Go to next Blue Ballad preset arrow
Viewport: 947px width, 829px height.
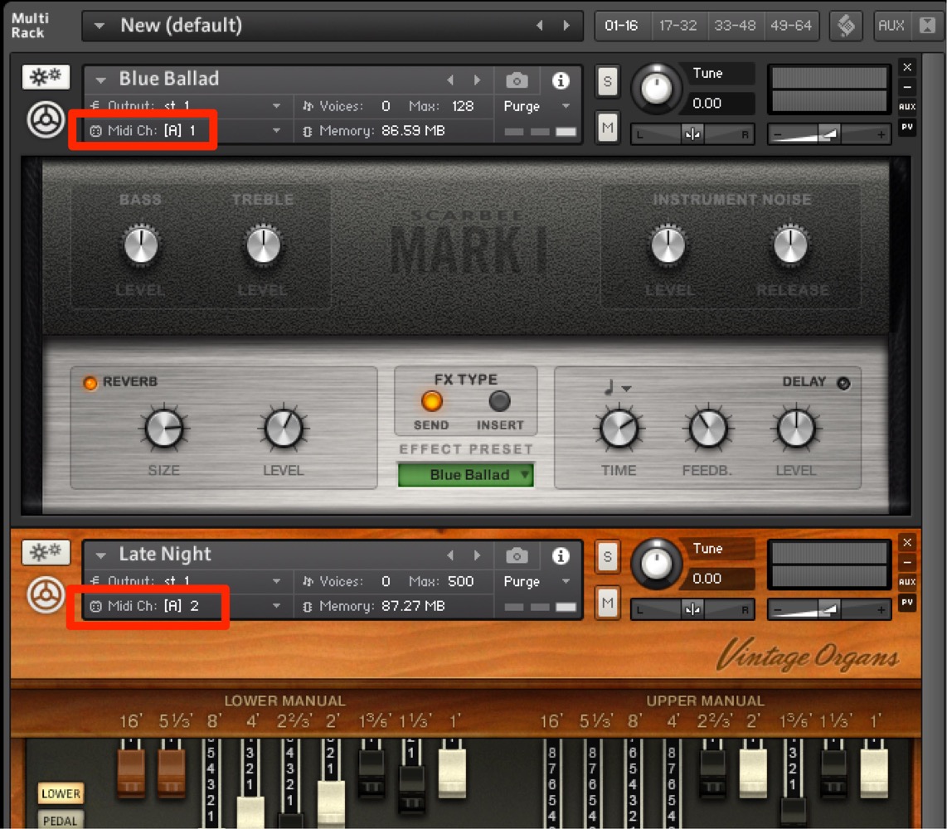(x=477, y=80)
